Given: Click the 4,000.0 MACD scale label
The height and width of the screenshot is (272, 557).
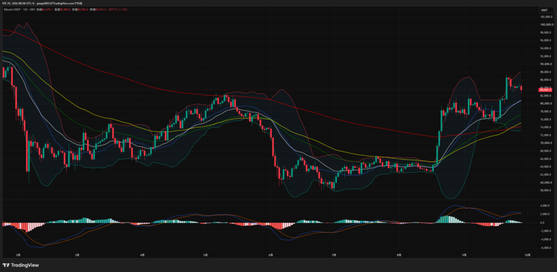Looking at the screenshot, I should tap(545, 206).
